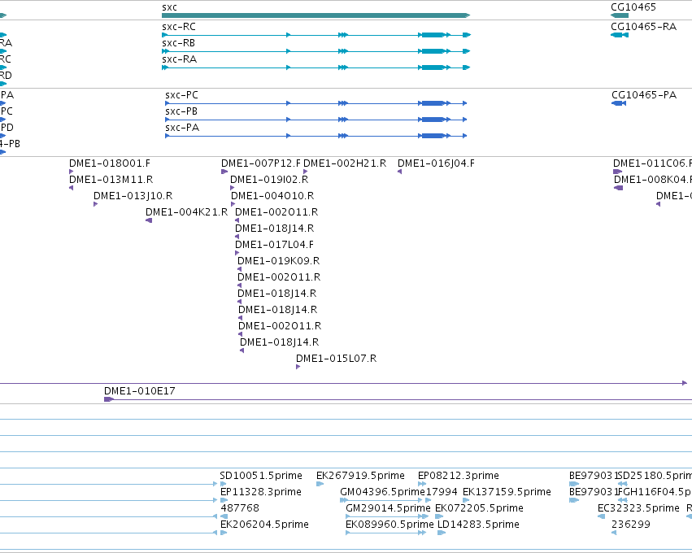This screenshot has height=553, width=692.
Task: Select the EP08212.3prime EST
Action: pyautogui.click(x=422, y=484)
